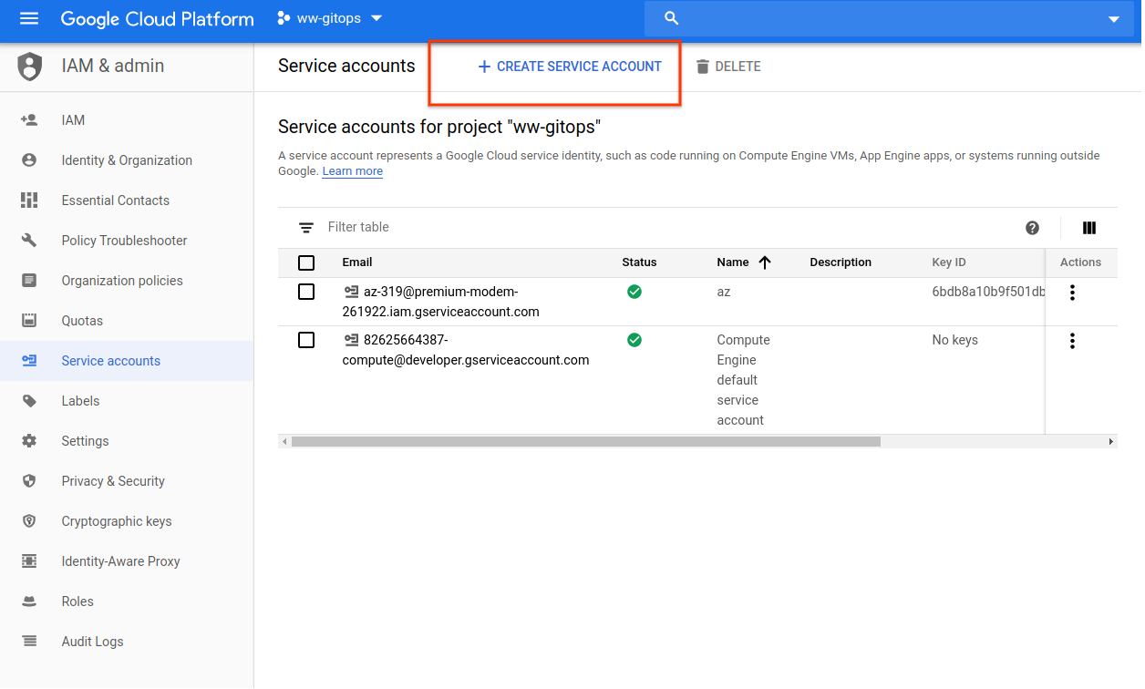Open actions menu for az-319 service account
This screenshot has width=1145, height=689.
(x=1072, y=293)
